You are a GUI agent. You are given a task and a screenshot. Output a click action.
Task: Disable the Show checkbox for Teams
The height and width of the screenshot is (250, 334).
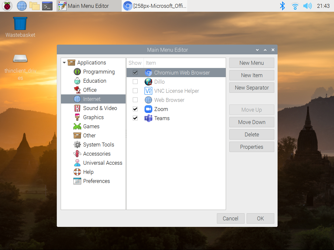(135, 118)
